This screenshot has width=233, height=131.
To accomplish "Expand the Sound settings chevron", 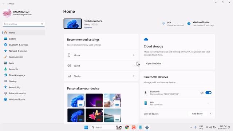I will (134, 65).
